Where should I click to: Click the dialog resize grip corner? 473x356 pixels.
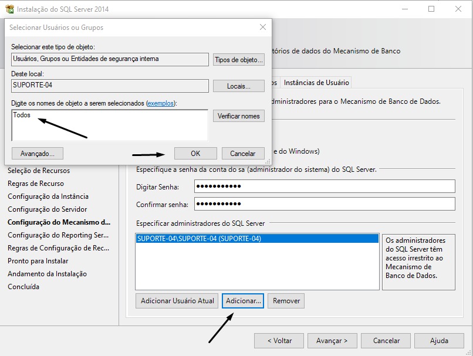click(268, 161)
